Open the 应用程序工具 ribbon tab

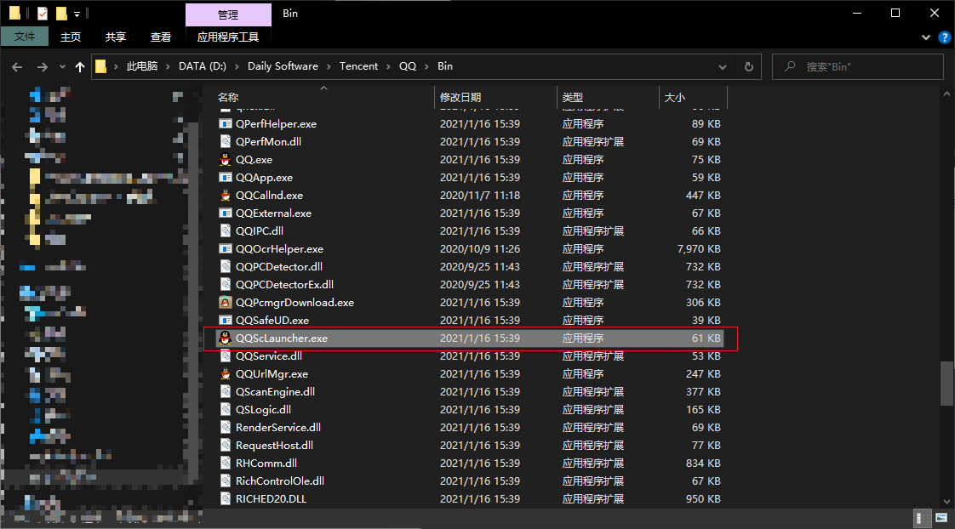click(x=228, y=37)
